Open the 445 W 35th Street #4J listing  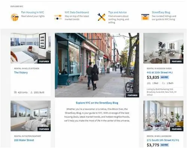pyautogui.click(x=160, y=73)
